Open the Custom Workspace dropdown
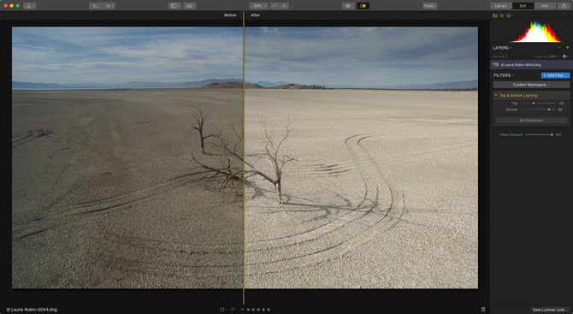The width and height of the screenshot is (573, 314). click(x=531, y=85)
